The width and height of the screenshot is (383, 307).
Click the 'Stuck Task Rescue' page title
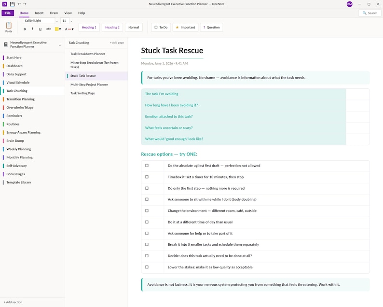(172, 50)
